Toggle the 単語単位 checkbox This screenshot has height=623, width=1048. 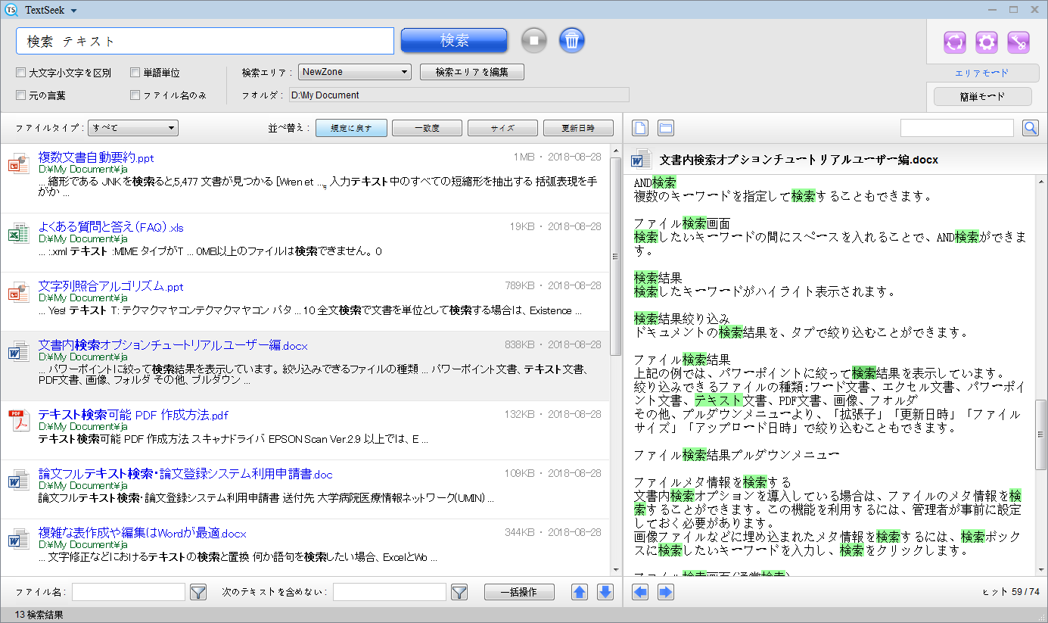pos(135,73)
